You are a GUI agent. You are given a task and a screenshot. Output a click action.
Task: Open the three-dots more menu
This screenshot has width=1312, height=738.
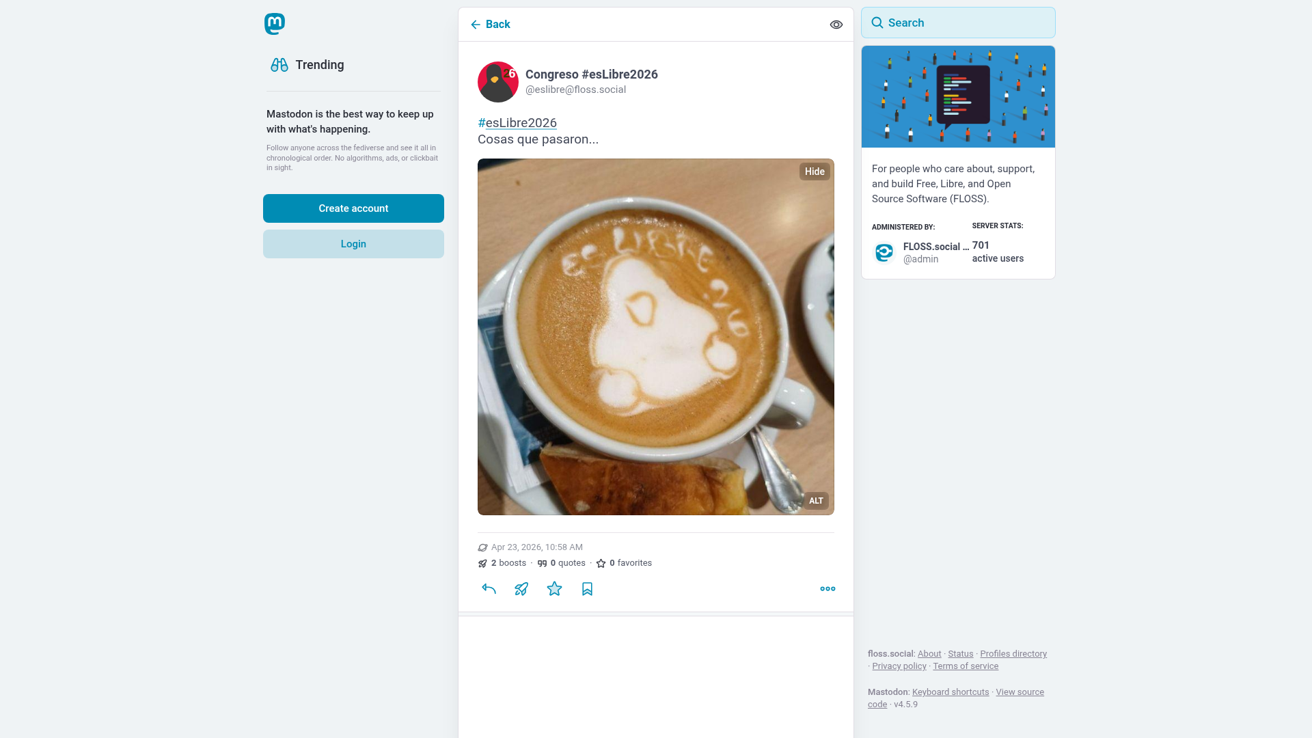pos(828,589)
